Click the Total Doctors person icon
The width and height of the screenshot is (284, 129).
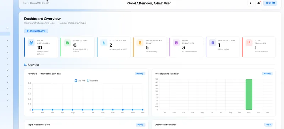pos(104,43)
